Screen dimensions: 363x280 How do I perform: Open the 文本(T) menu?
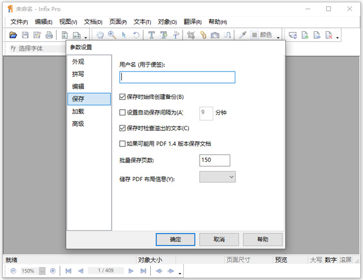point(142,22)
